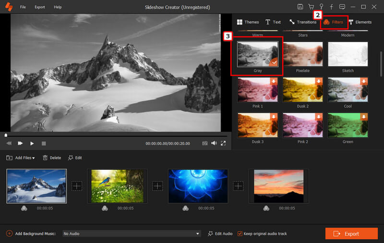Viewport: 384px width, 243px height.
Task: Select the Gray filter thumbnail
Action: pyautogui.click(x=258, y=54)
